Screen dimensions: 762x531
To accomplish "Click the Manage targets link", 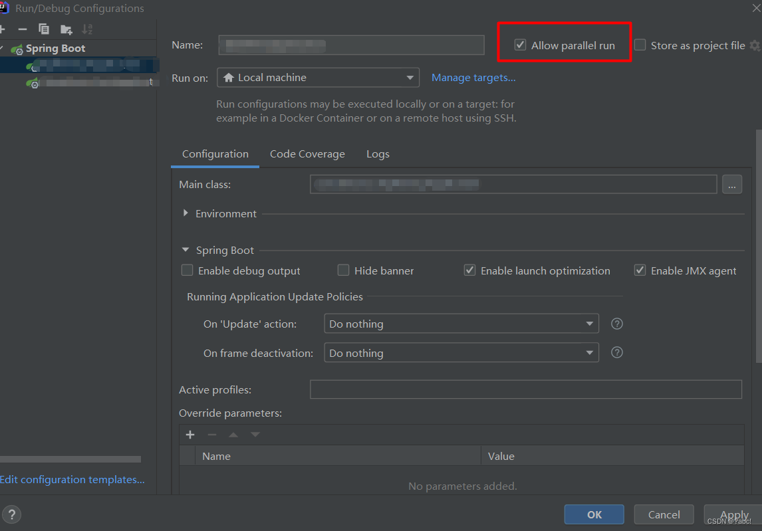I will [473, 78].
